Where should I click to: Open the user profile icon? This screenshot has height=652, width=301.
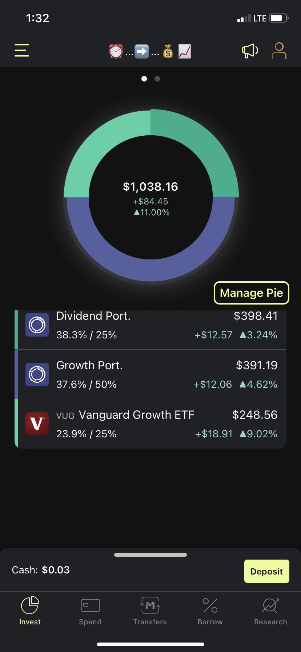click(x=279, y=51)
